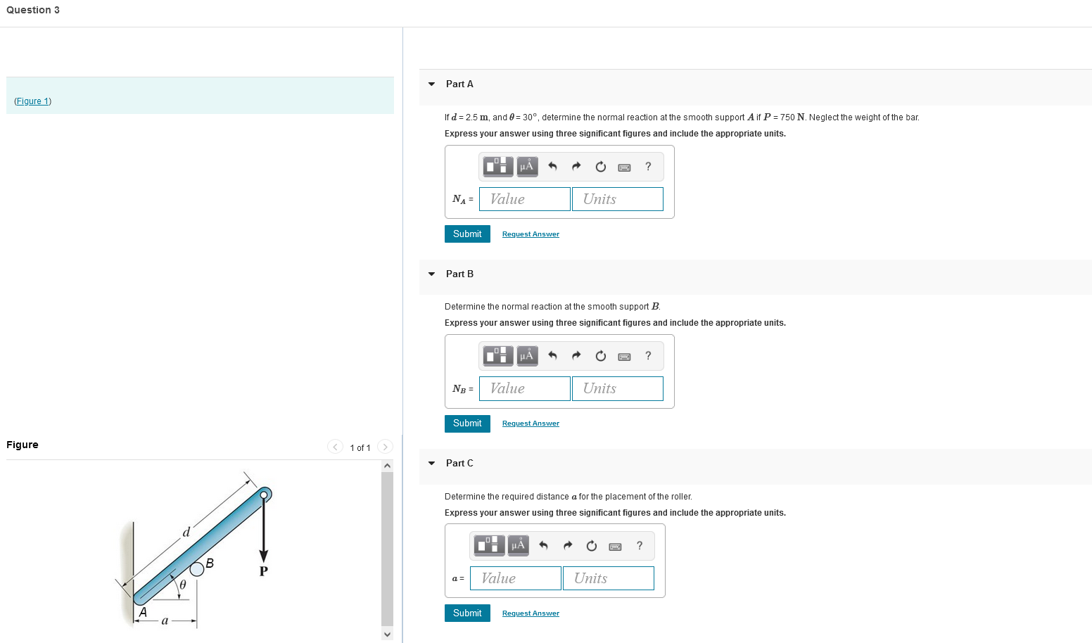1092x643 pixels.
Task: Click the undo icon in Part A toolbar
Action: click(x=552, y=167)
